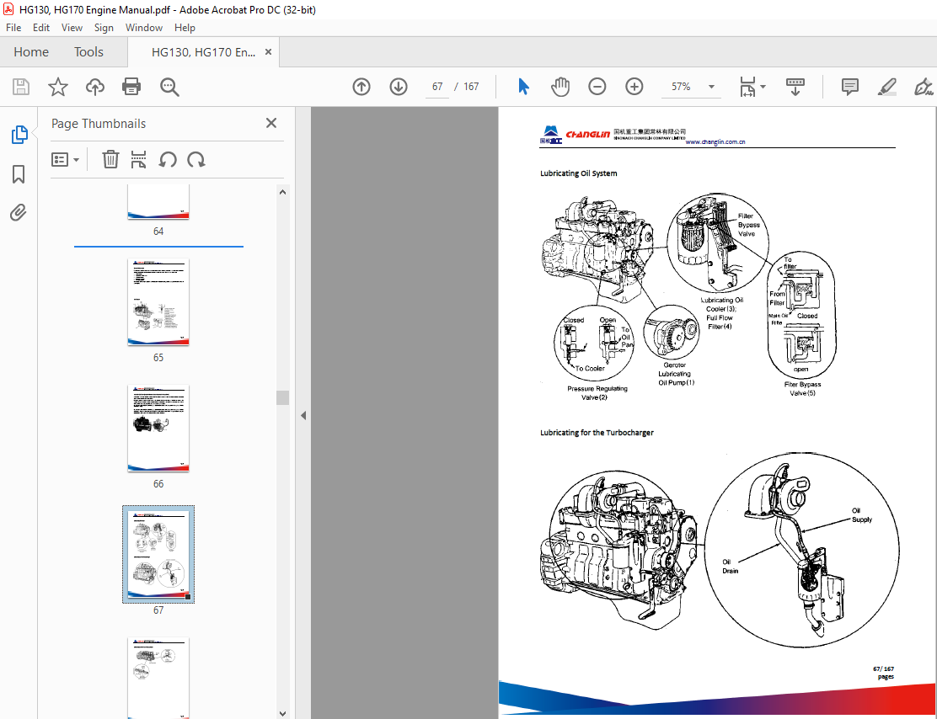Click the 'Lubricating for the Turbocharger' heading

point(597,433)
